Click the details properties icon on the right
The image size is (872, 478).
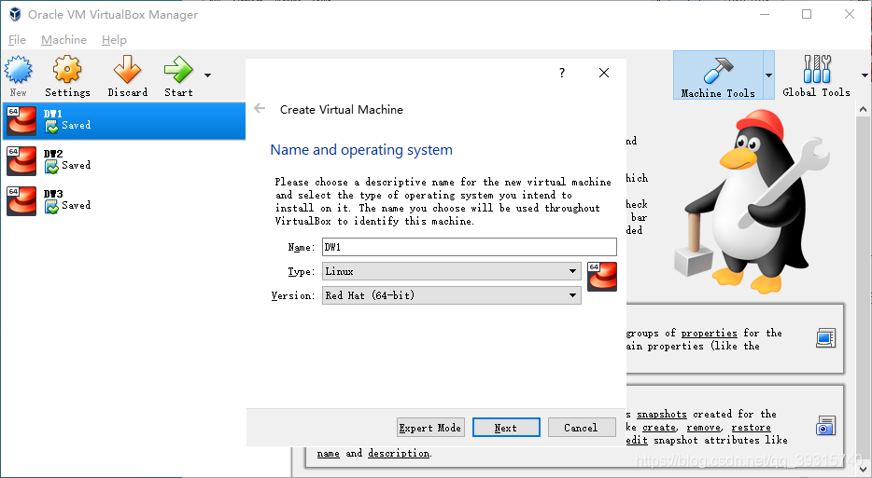[826, 338]
